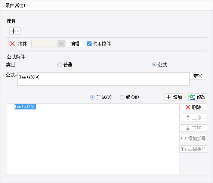Click 去掉括号 to remove parentheses
This screenshot has width=213, height=183.
pyautogui.click(x=193, y=149)
